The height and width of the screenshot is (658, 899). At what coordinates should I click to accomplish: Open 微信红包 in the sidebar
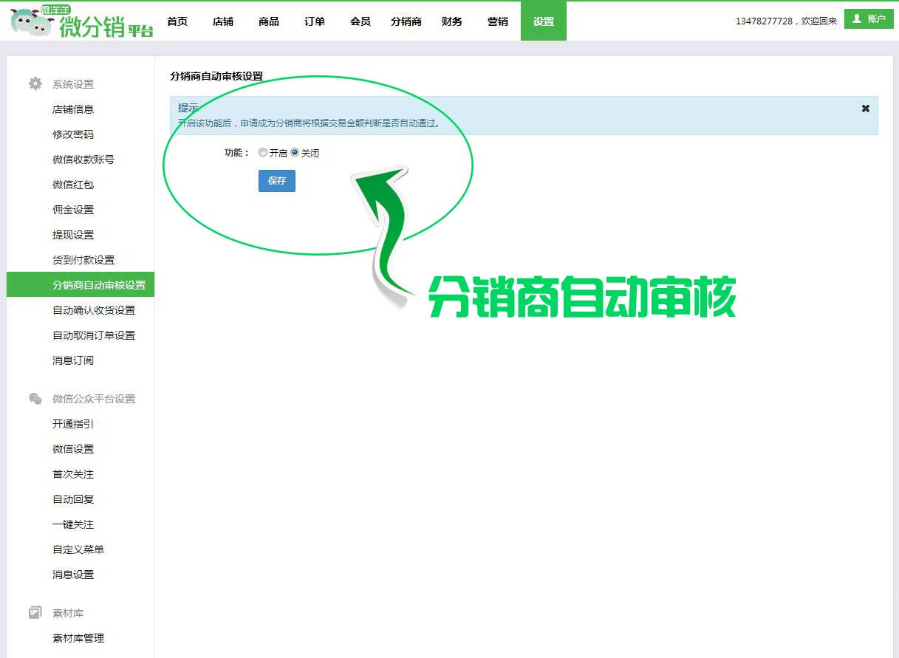73,185
